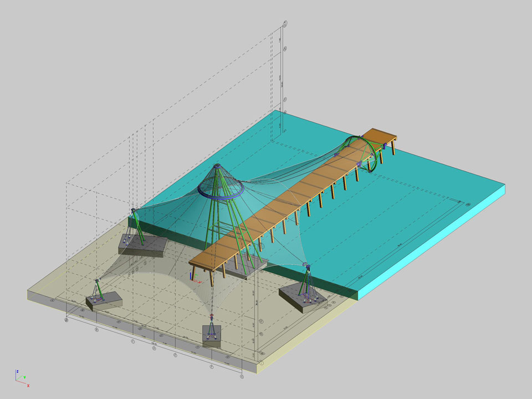Click the topmost elevation grid bubble

click(x=285, y=23)
